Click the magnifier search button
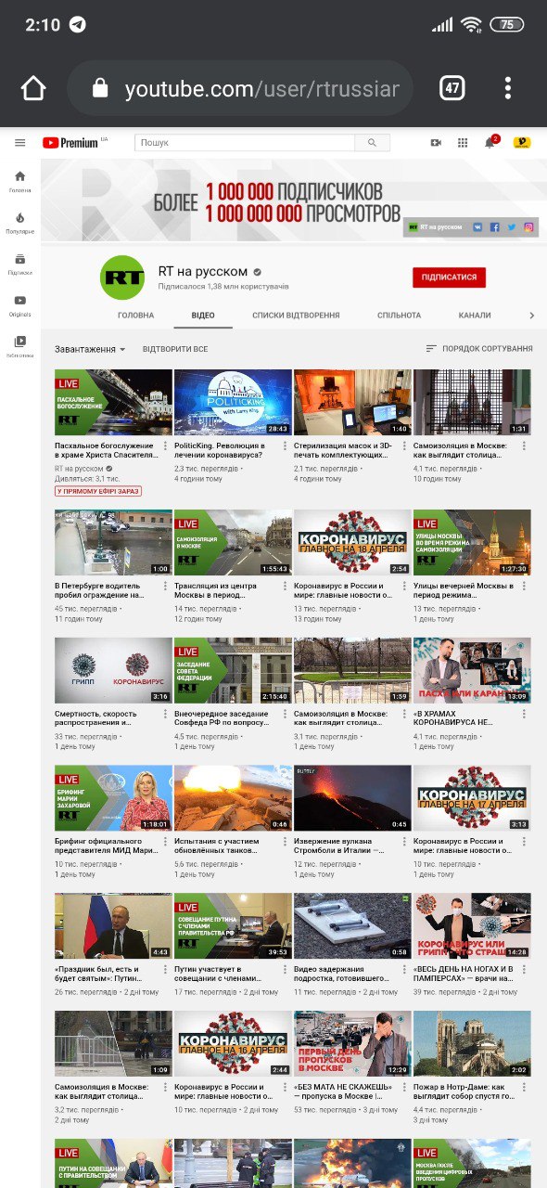The width and height of the screenshot is (547, 1188). coord(373,143)
